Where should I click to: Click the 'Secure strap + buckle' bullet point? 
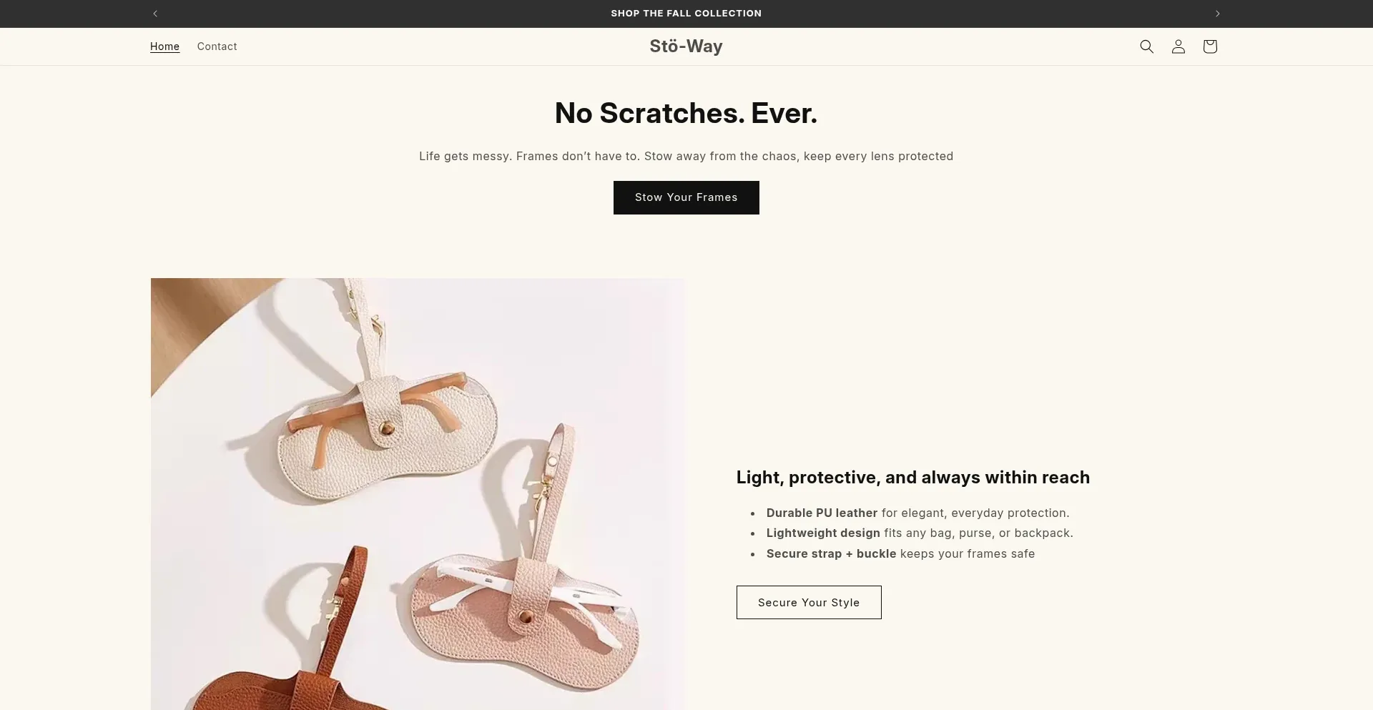click(x=900, y=553)
